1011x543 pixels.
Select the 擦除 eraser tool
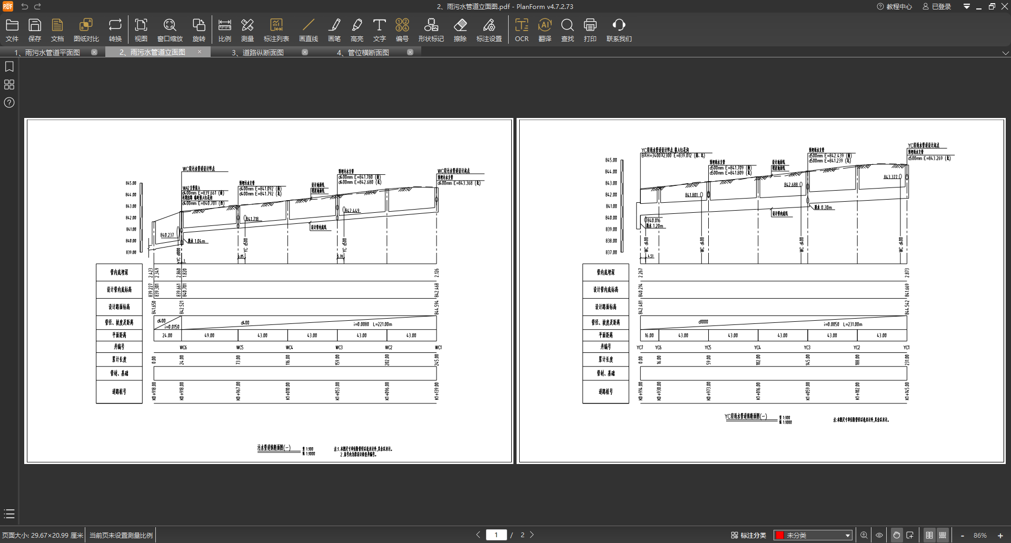(460, 29)
